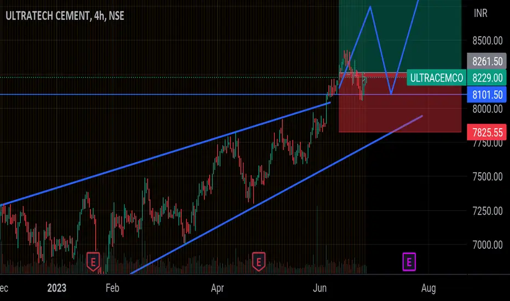510x301 pixels.
Task: Click the 8261.50 grey price label
Action: coord(487,61)
